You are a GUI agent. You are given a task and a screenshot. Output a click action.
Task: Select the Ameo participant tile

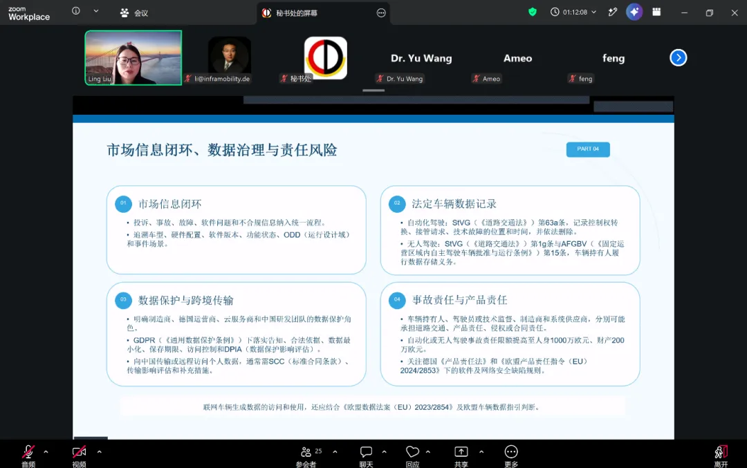pyautogui.click(x=518, y=58)
